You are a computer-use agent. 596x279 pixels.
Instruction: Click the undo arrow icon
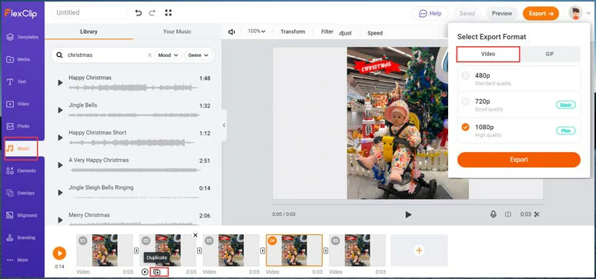coord(139,13)
